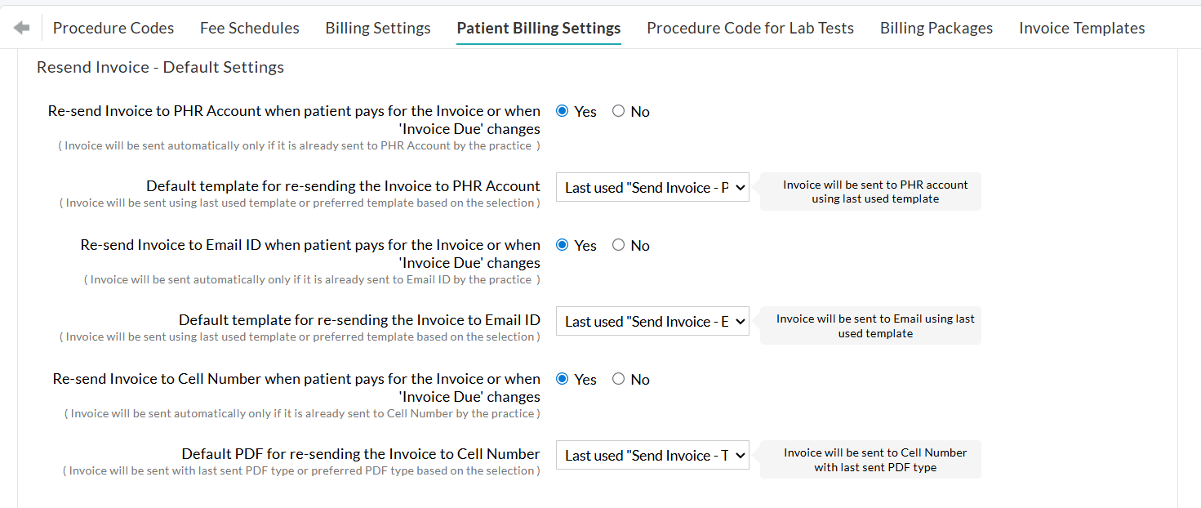Open the Cell Number default PDF dropdown
This screenshot has height=508, width=1201.
coord(652,455)
